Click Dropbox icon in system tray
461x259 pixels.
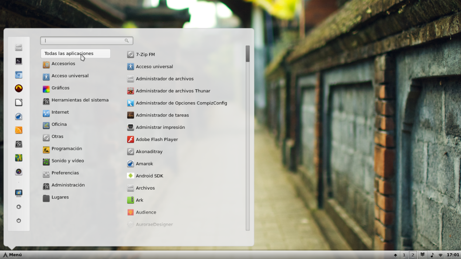click(x=423, y=255)
